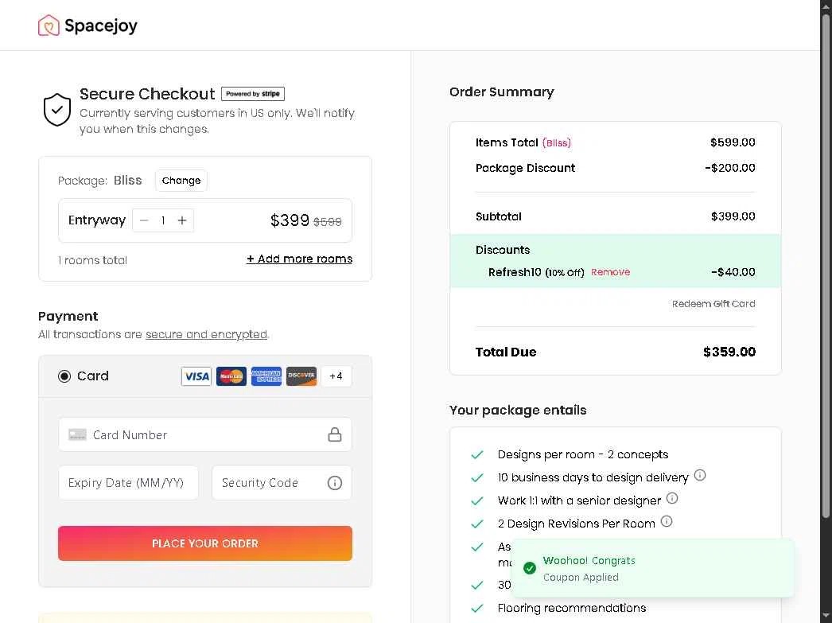Click the + Add more rooms link
The image size is (832, 623).
click(x=299, y=259)
